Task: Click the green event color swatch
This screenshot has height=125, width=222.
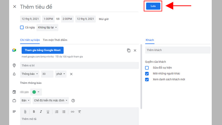Action: pos(34,92)
